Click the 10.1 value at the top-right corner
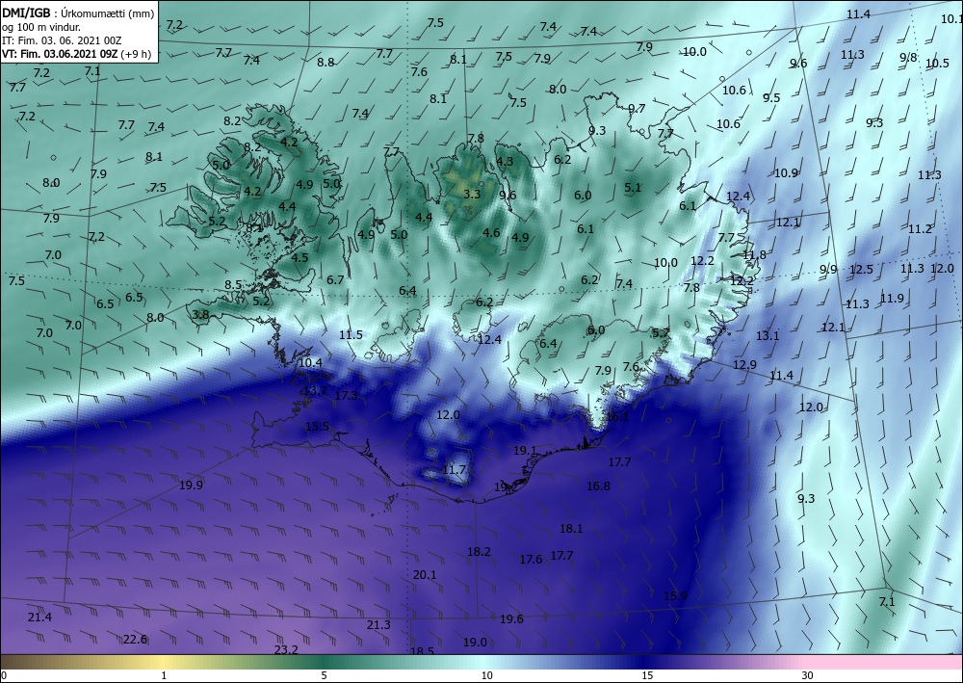The image size is (963, 683). 951,18
